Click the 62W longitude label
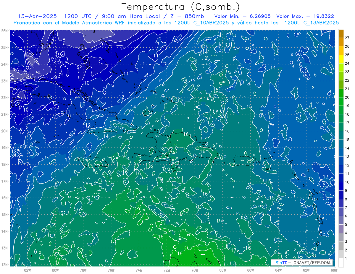 [x=306, y=270]
